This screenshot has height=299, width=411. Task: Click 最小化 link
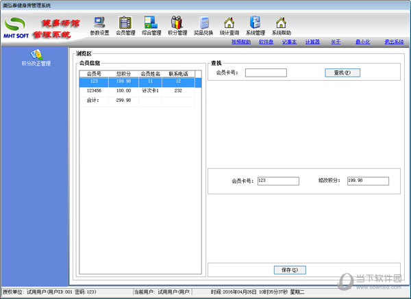(x=363, y=42)
